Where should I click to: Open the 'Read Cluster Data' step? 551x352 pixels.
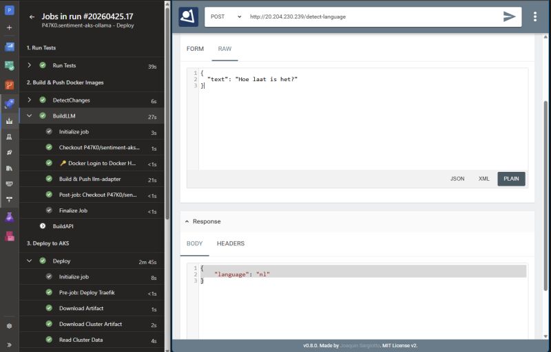[x=92, y=340]
